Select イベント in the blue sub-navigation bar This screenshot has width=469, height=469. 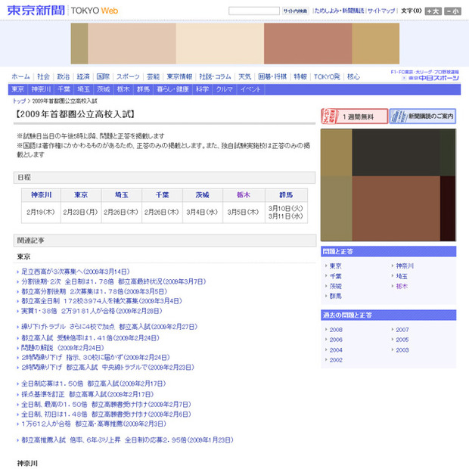click(x=250, y=89)
